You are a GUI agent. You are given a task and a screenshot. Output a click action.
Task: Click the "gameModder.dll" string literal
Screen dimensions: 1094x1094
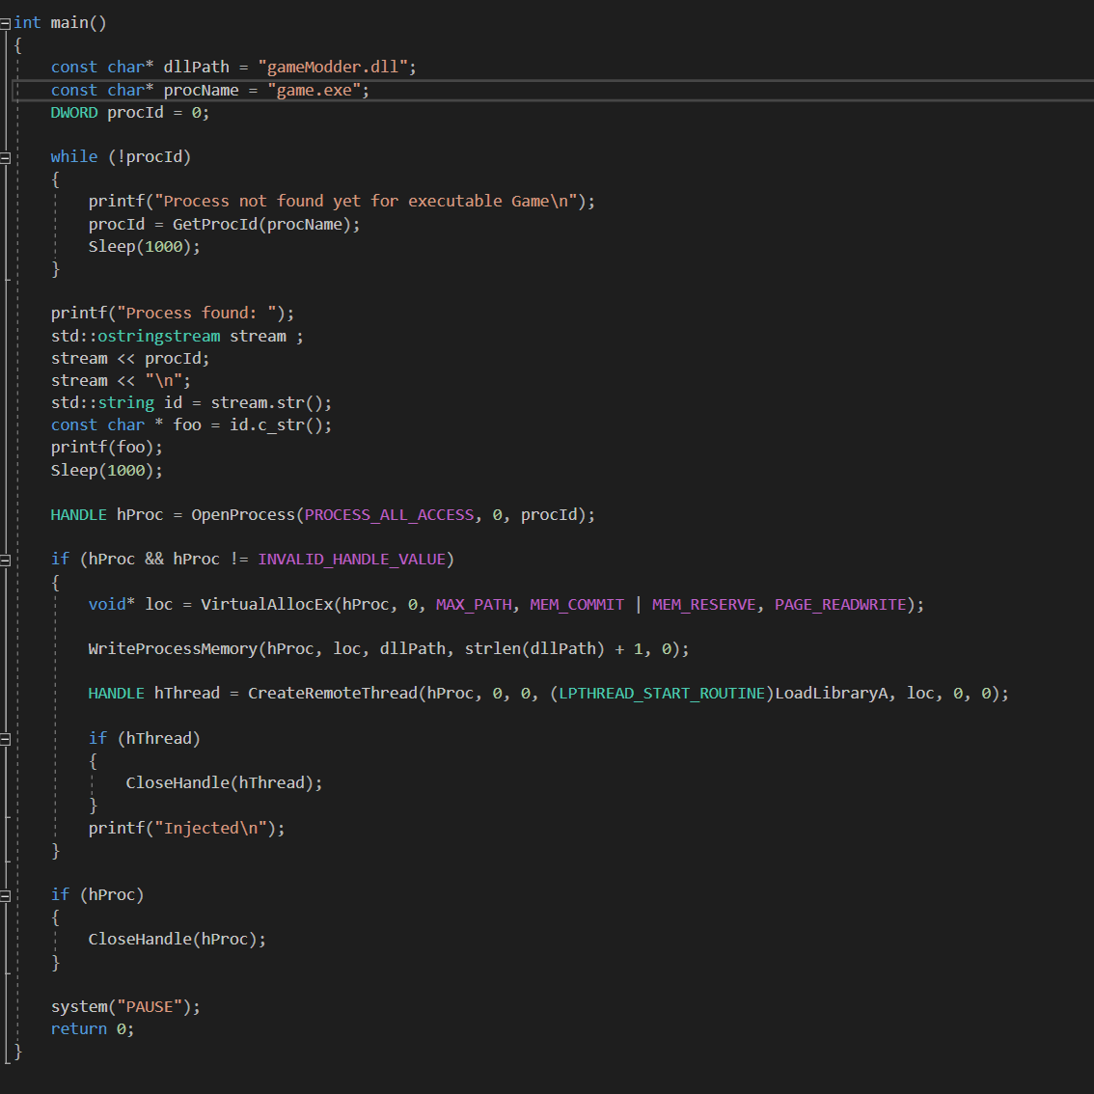pyautogui.click(x=333, y=67)
